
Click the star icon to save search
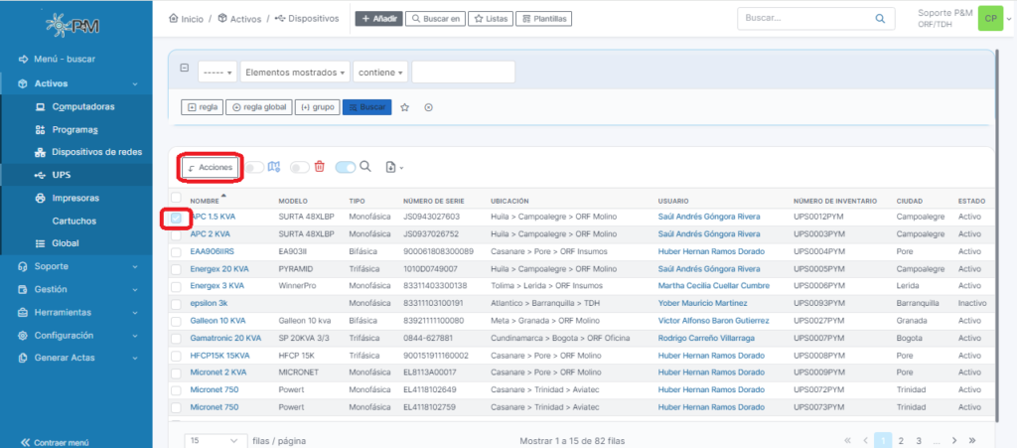pos(405,107)
